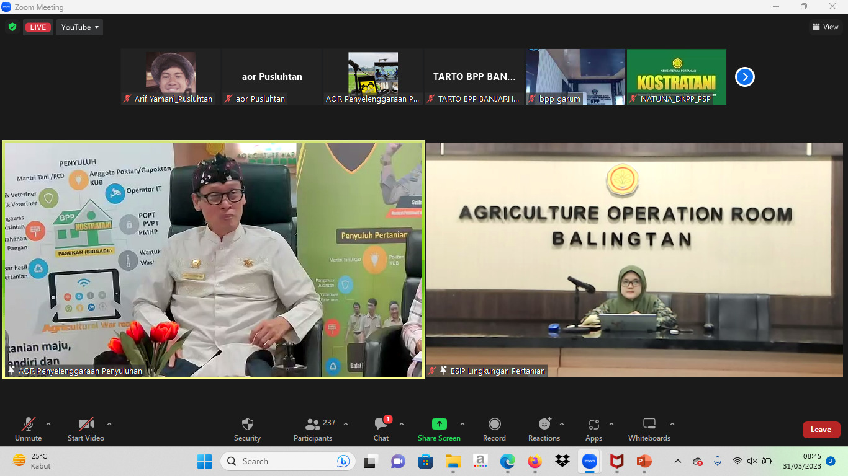Image resolution: width=848 pixels, height=476 pixels.
Task: Select the aor Pusluhtan participant tile
Action: click(272, 77)
